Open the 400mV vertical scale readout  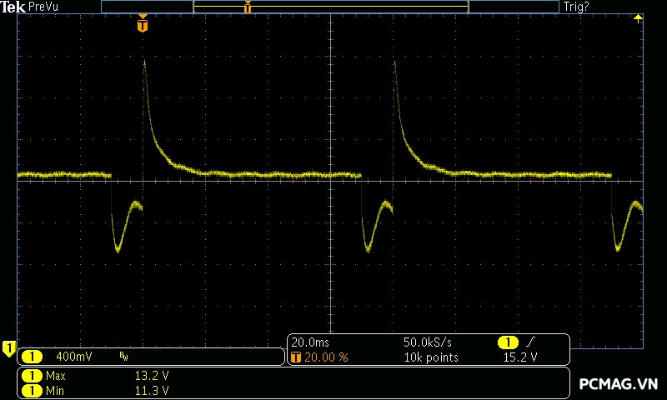(x=73, y=357)
